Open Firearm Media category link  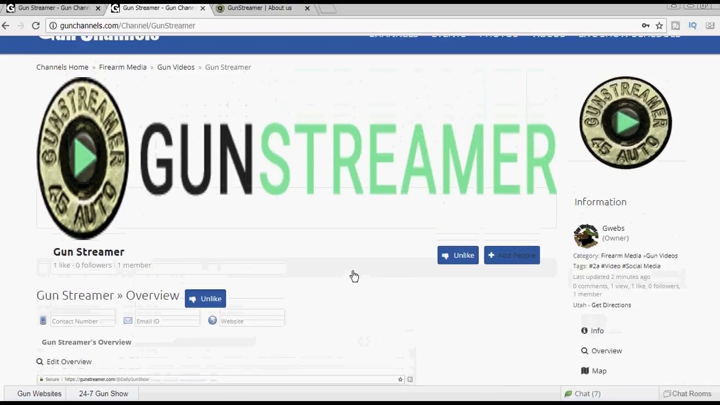[620, 255]
